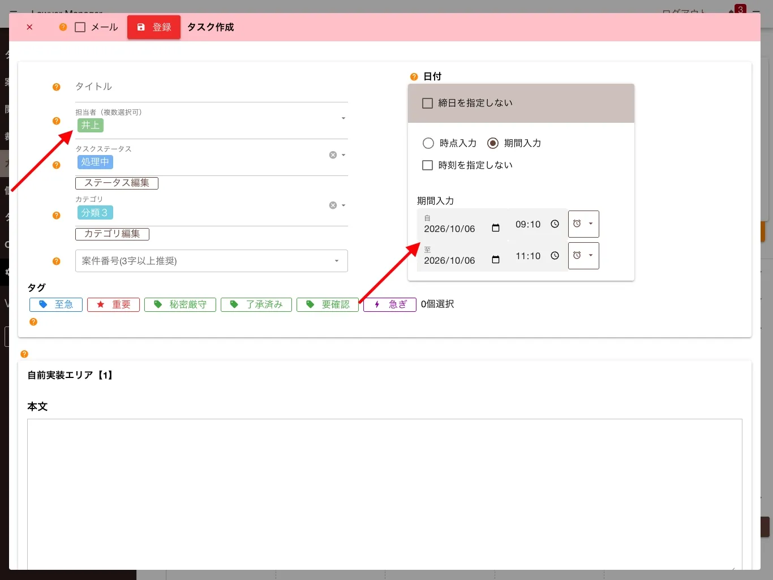Toggle the メール checkbox
The height and width of the screenshot is (580, 773).
tap(80, 27)
